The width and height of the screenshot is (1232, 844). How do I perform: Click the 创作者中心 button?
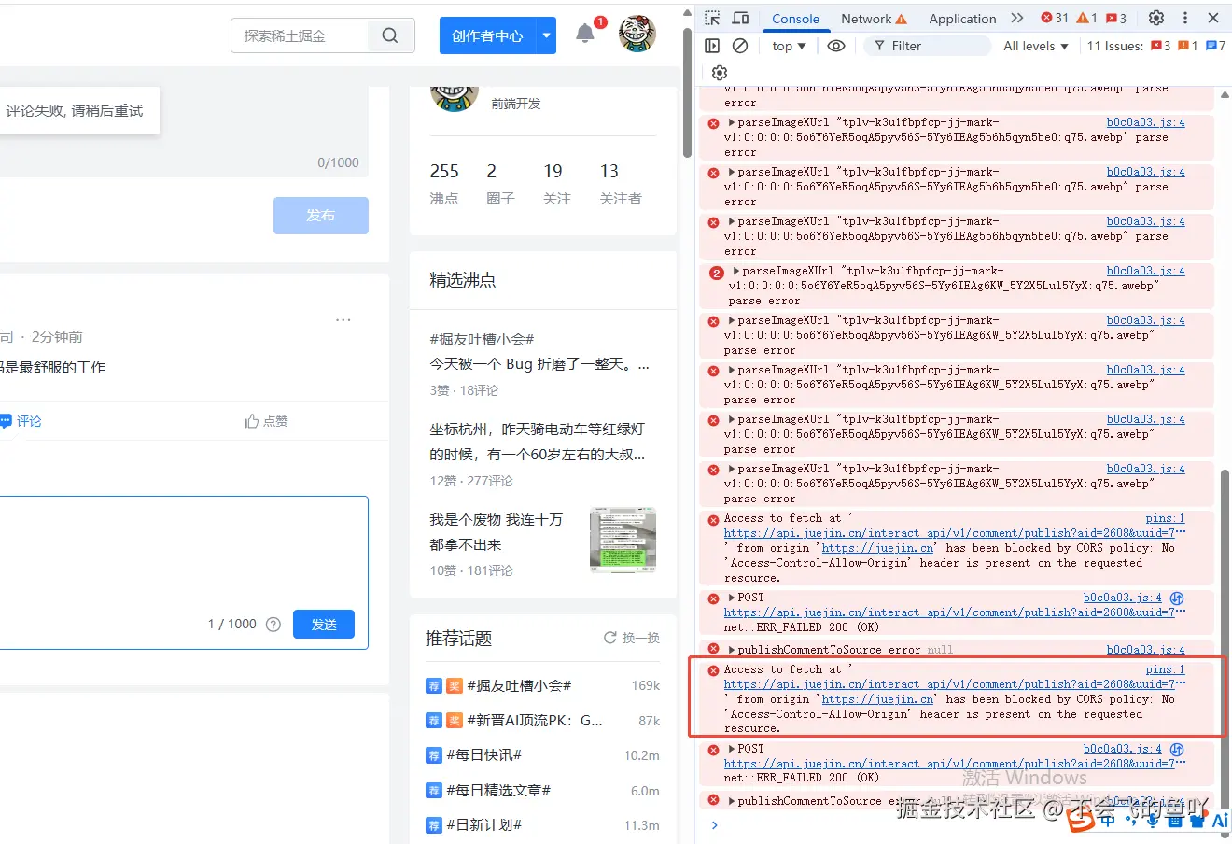point(488,35)
